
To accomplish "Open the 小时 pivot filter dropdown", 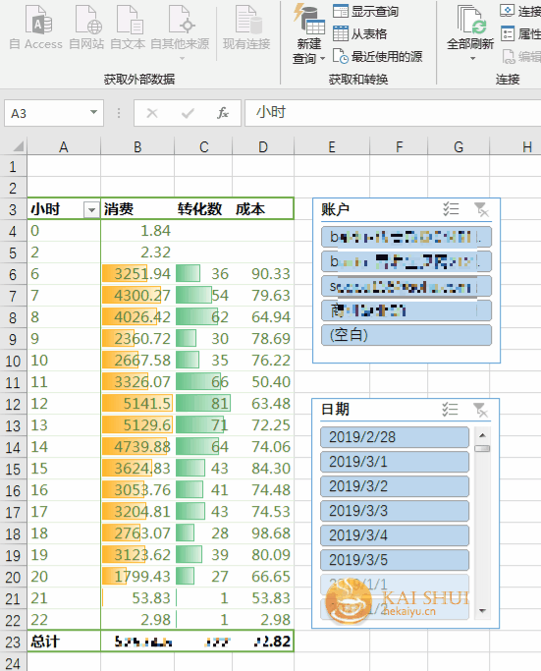I will pyautogui.click(x=91, y=210).
